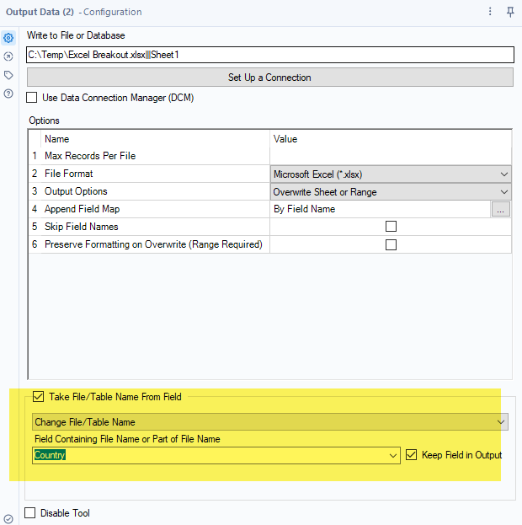
Task: Open the Navigation arrow icon in sidebar
Action: click(8, 56)
